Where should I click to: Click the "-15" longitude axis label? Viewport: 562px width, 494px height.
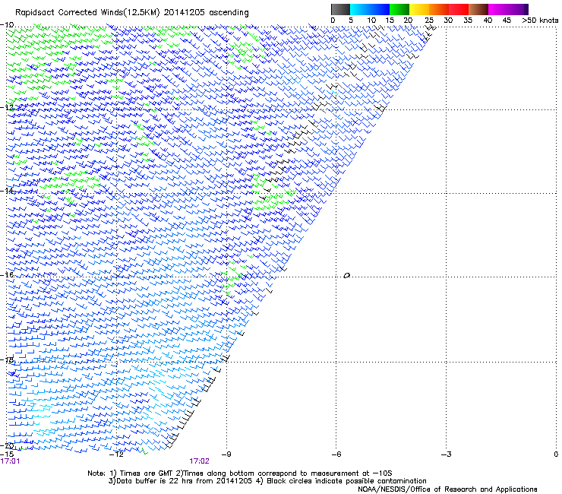7,454
